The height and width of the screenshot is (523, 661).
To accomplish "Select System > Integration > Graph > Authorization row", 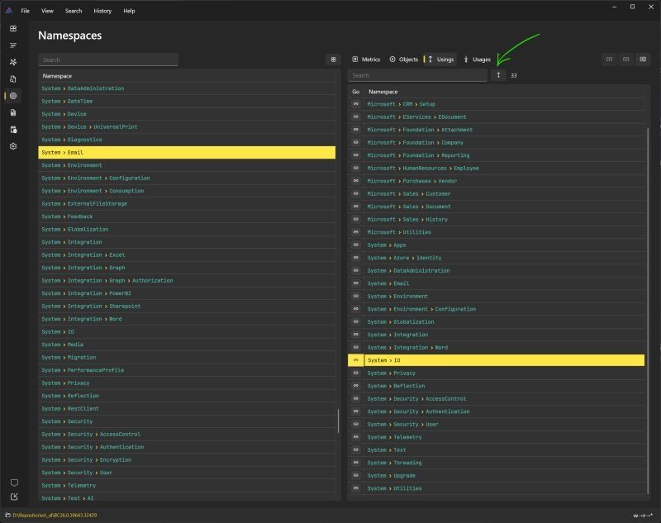I will point(187,281).
